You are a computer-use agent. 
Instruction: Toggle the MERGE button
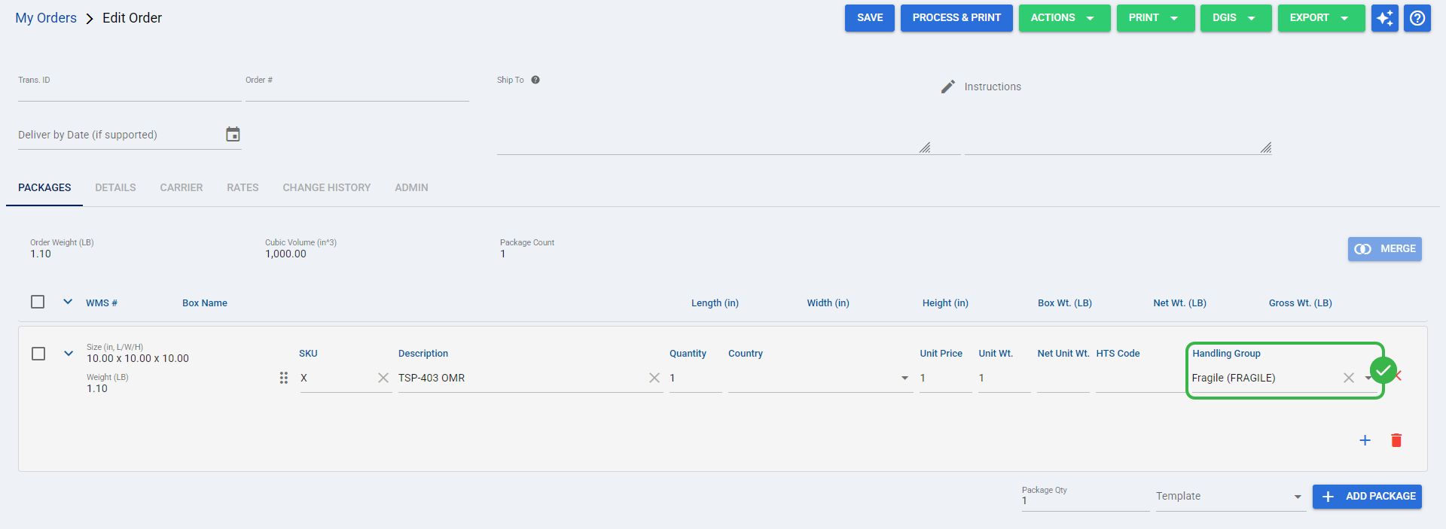point(1384,249)
